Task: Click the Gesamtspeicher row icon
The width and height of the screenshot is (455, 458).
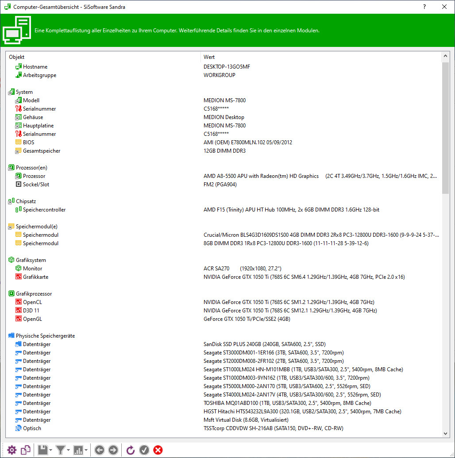Action: point(19,151)
